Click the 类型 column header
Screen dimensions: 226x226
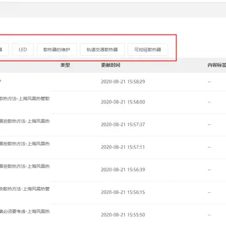(x=65, y=65)
